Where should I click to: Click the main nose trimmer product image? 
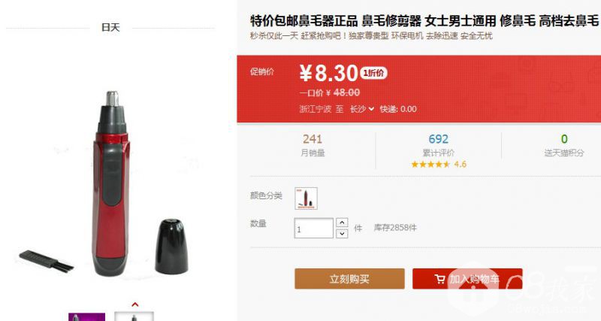(112, 183)
